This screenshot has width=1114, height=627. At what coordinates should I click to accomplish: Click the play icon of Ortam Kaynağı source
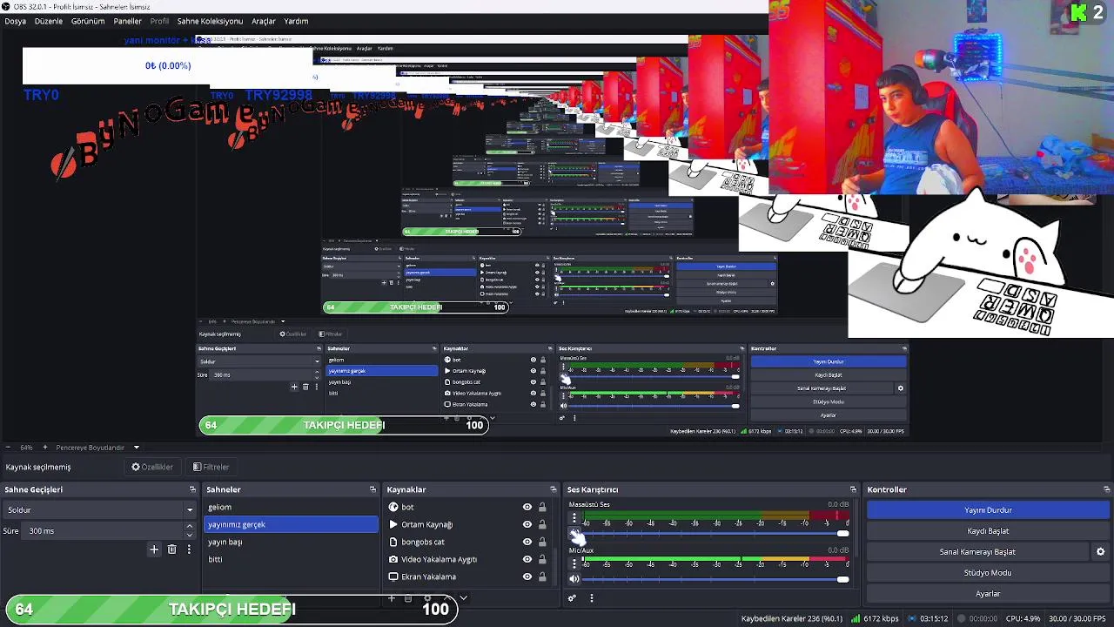pyautogui.click(x=393, y=524)
